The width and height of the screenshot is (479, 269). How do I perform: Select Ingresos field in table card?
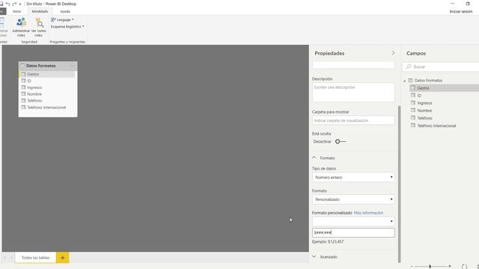pyautogui.click(x=46, y=87)
